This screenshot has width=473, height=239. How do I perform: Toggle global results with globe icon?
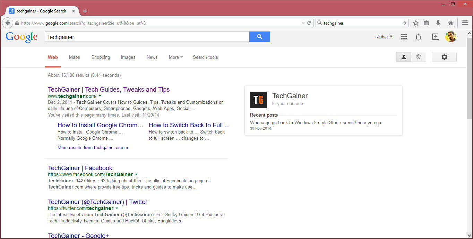pos(419,57)
